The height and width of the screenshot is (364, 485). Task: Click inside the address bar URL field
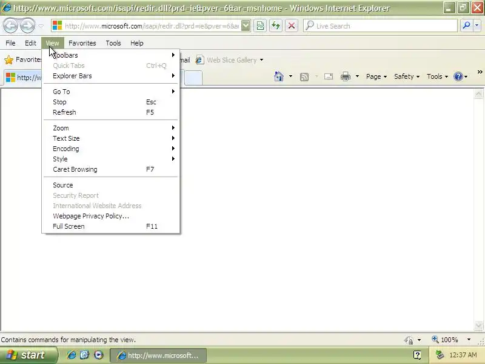tap(152, 26)
